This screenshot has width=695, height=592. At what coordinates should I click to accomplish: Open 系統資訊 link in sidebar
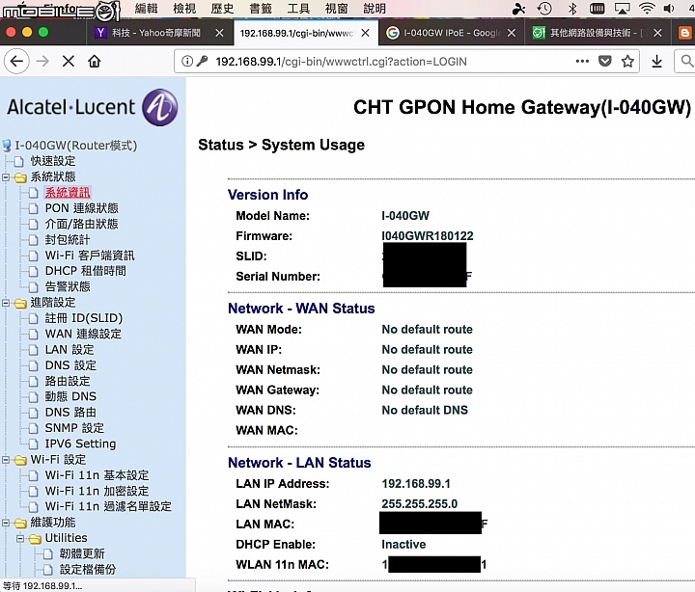pyautogui.click(x=68, y=192)
